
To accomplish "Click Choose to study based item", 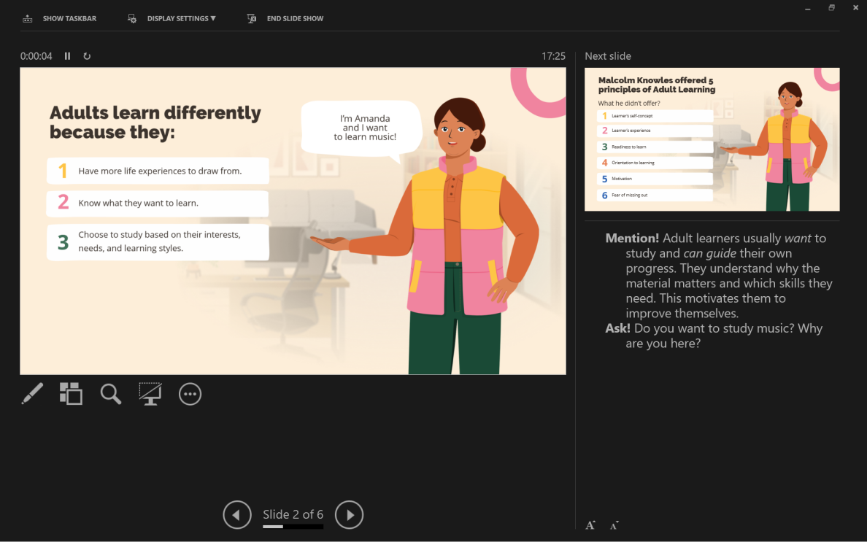I will (x=158, y=242).
